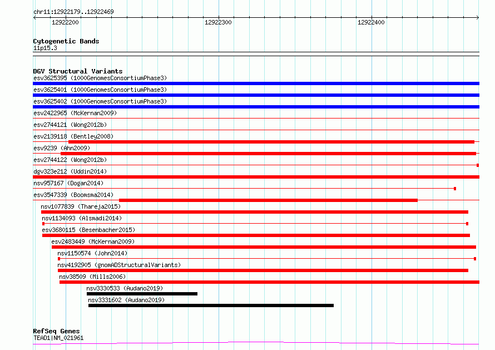Select the esv2744121 (Wong2012b) label

(x=70, y=125)
